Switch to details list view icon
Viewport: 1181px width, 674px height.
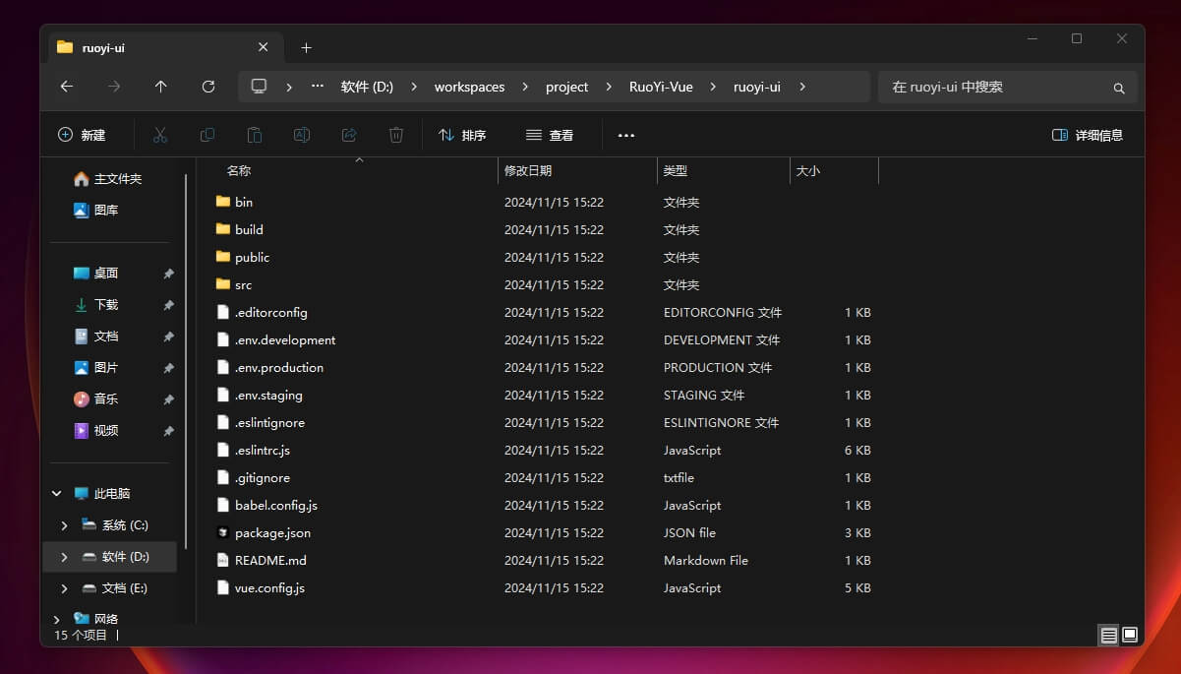(x=1109, y=635)
